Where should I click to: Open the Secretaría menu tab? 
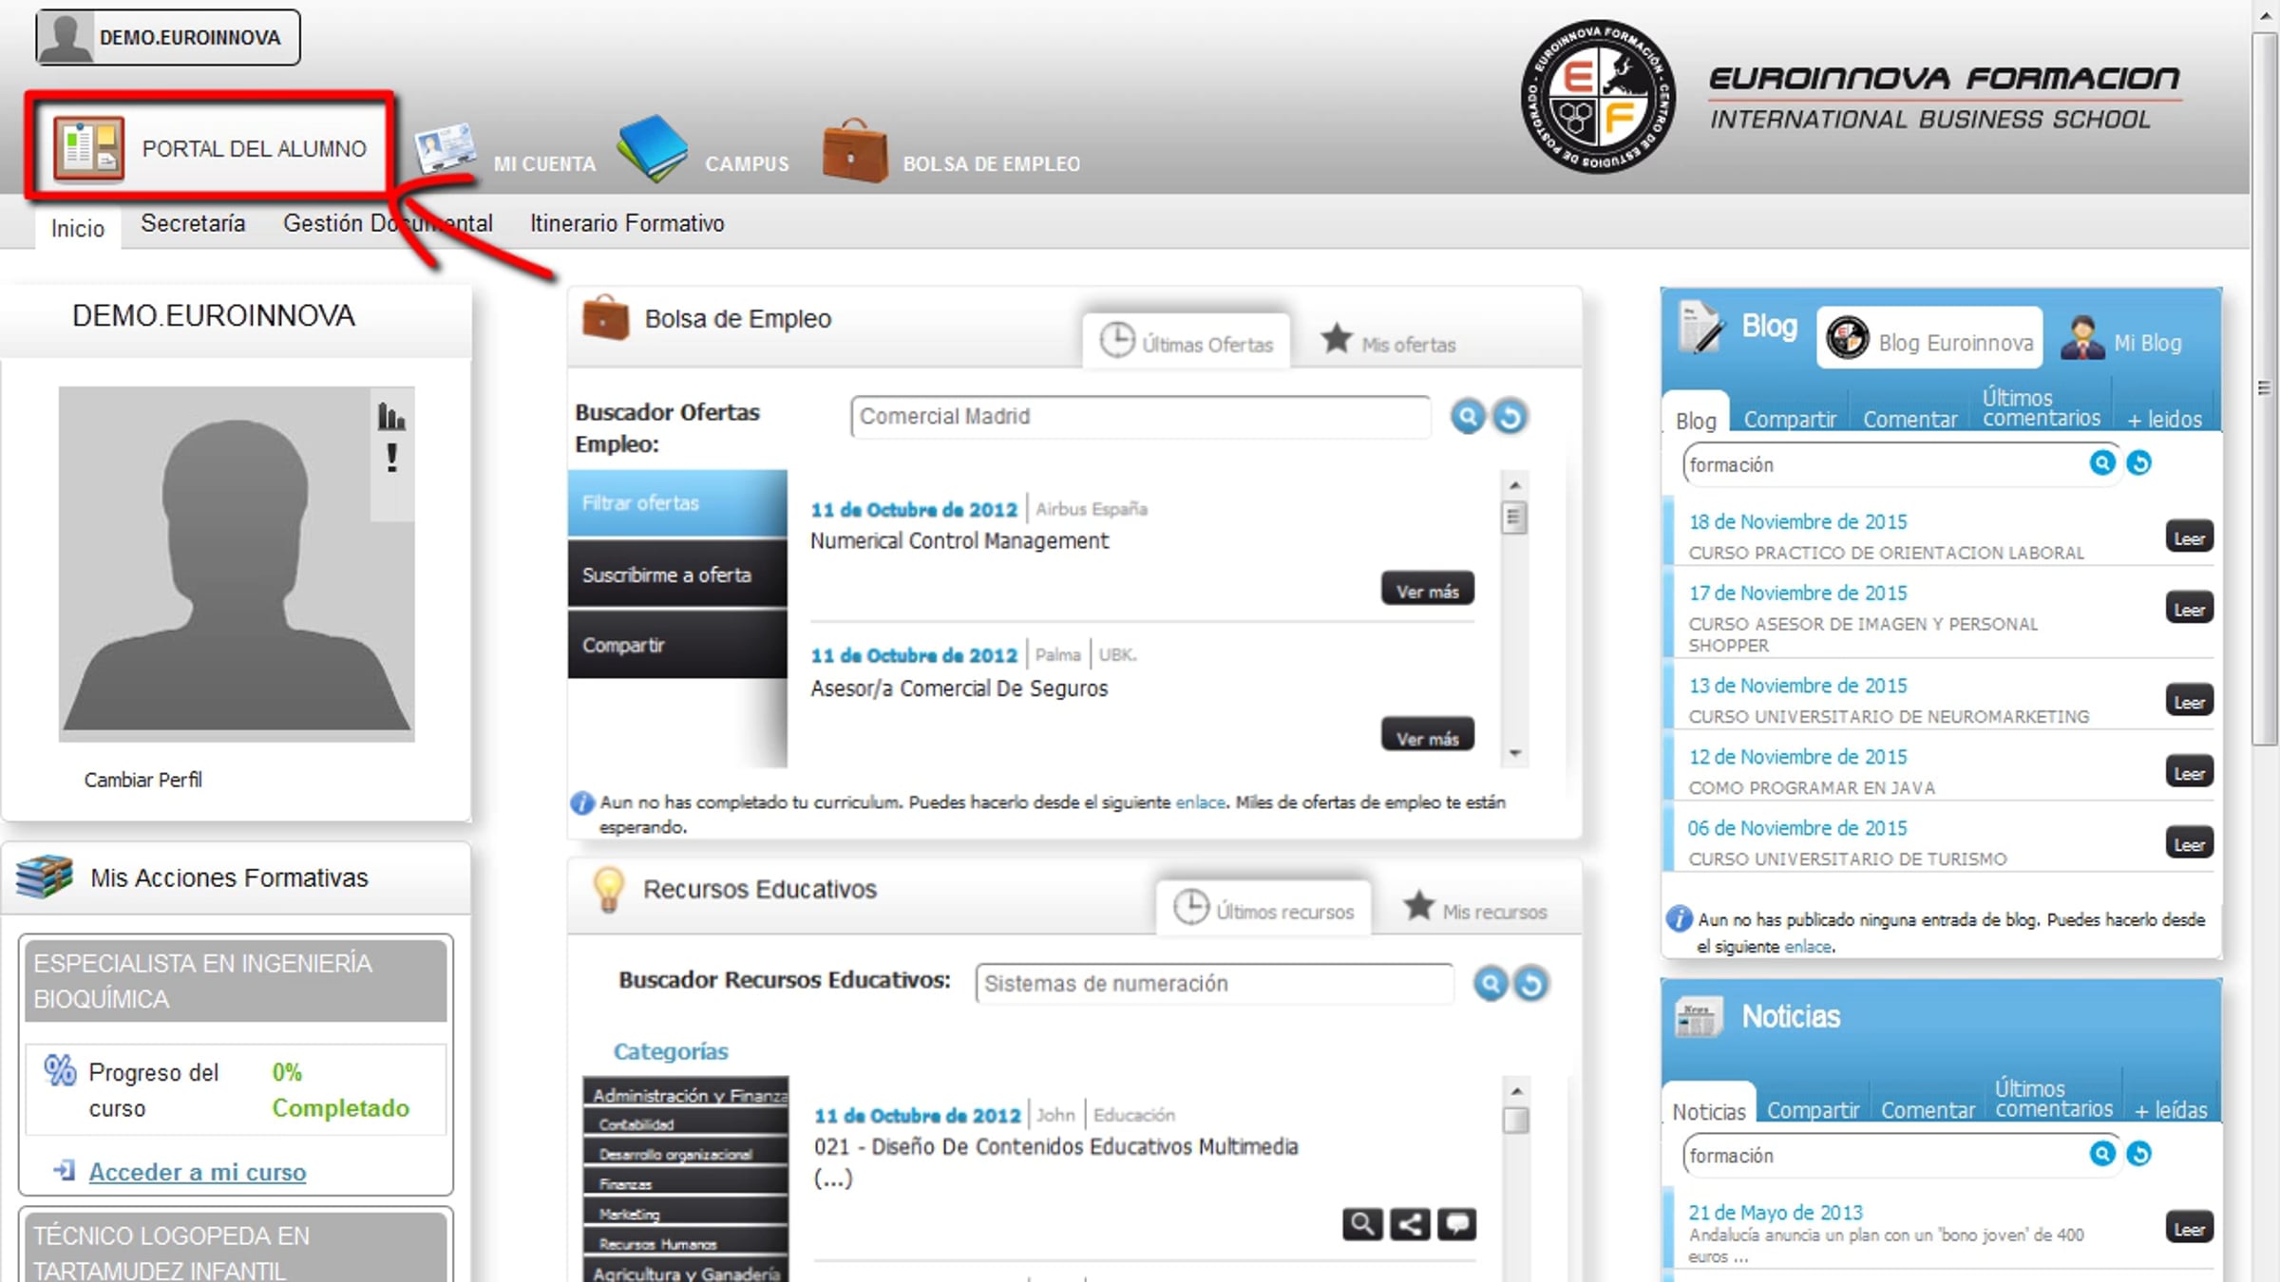pos(193,223)
